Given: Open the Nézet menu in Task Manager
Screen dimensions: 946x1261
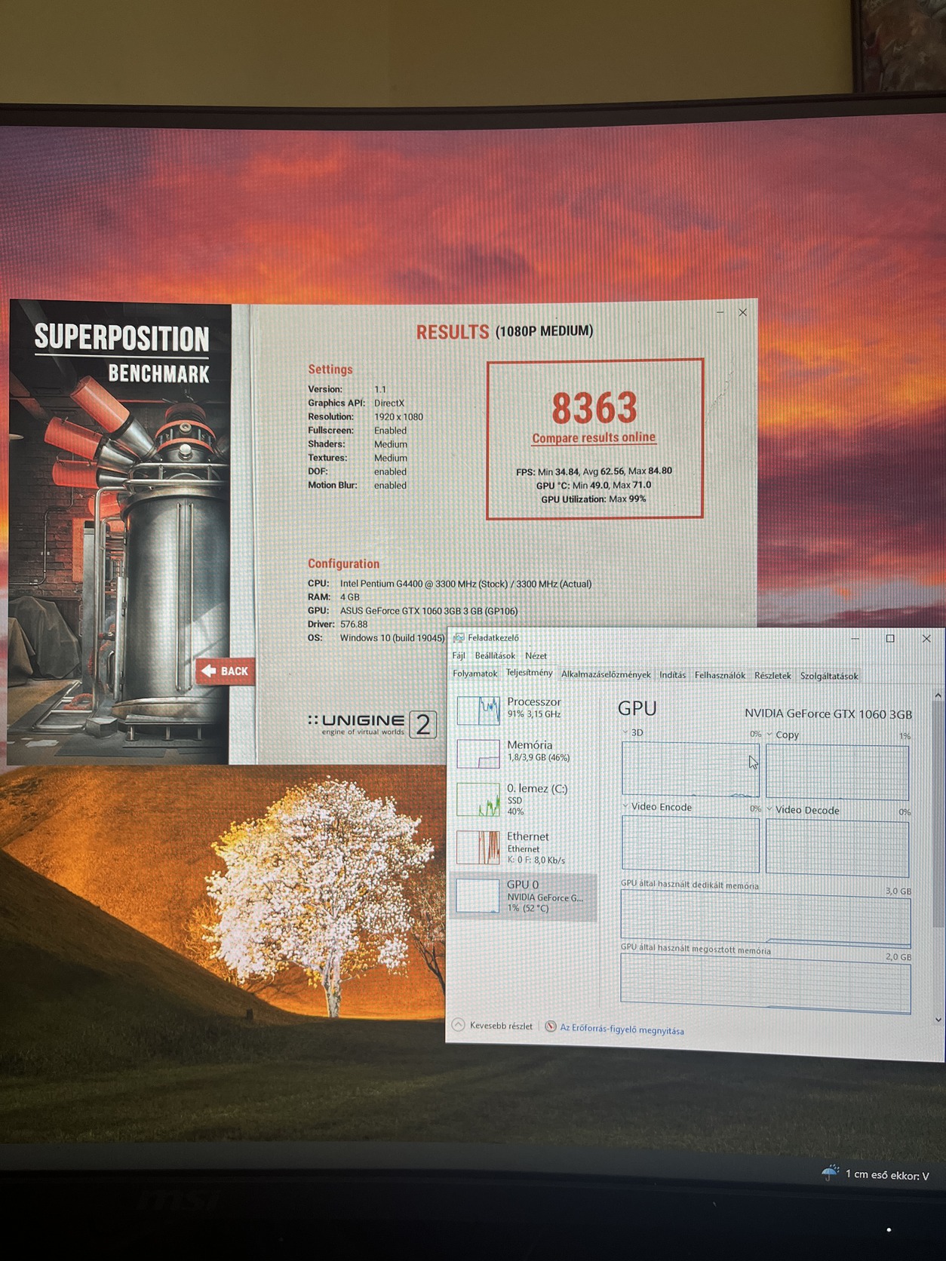Looking at the screenshot, I should click(536, 655).
